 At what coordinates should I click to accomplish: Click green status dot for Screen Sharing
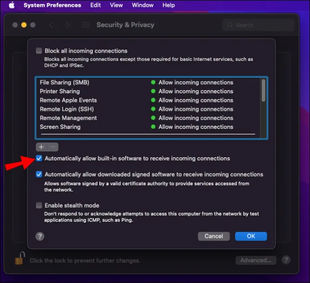(153, 127)
